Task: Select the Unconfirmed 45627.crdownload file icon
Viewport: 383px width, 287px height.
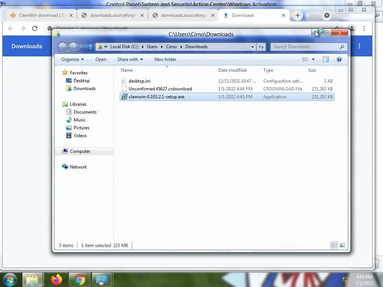Action: [x=124, y=89]
